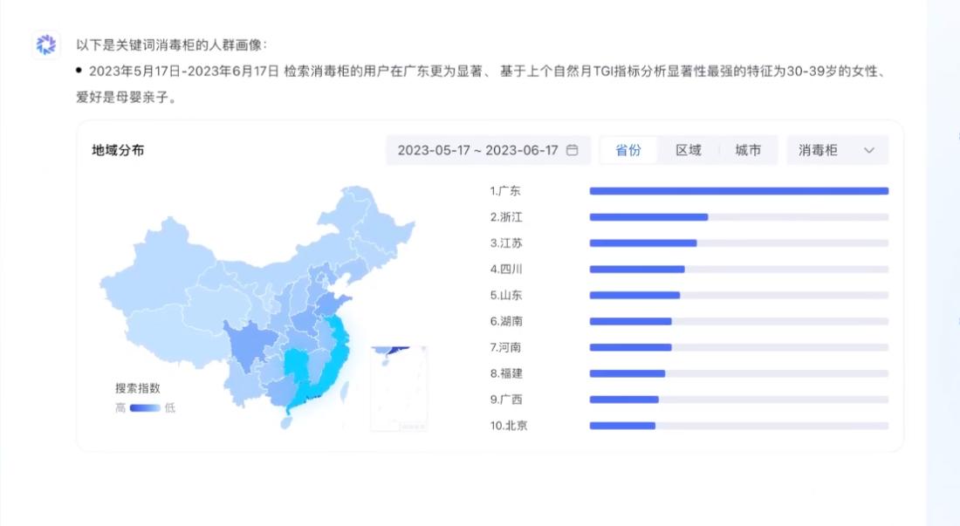Switch to the 区域 tab
Screen dimensions: 960x526
(x=689, y=150)
